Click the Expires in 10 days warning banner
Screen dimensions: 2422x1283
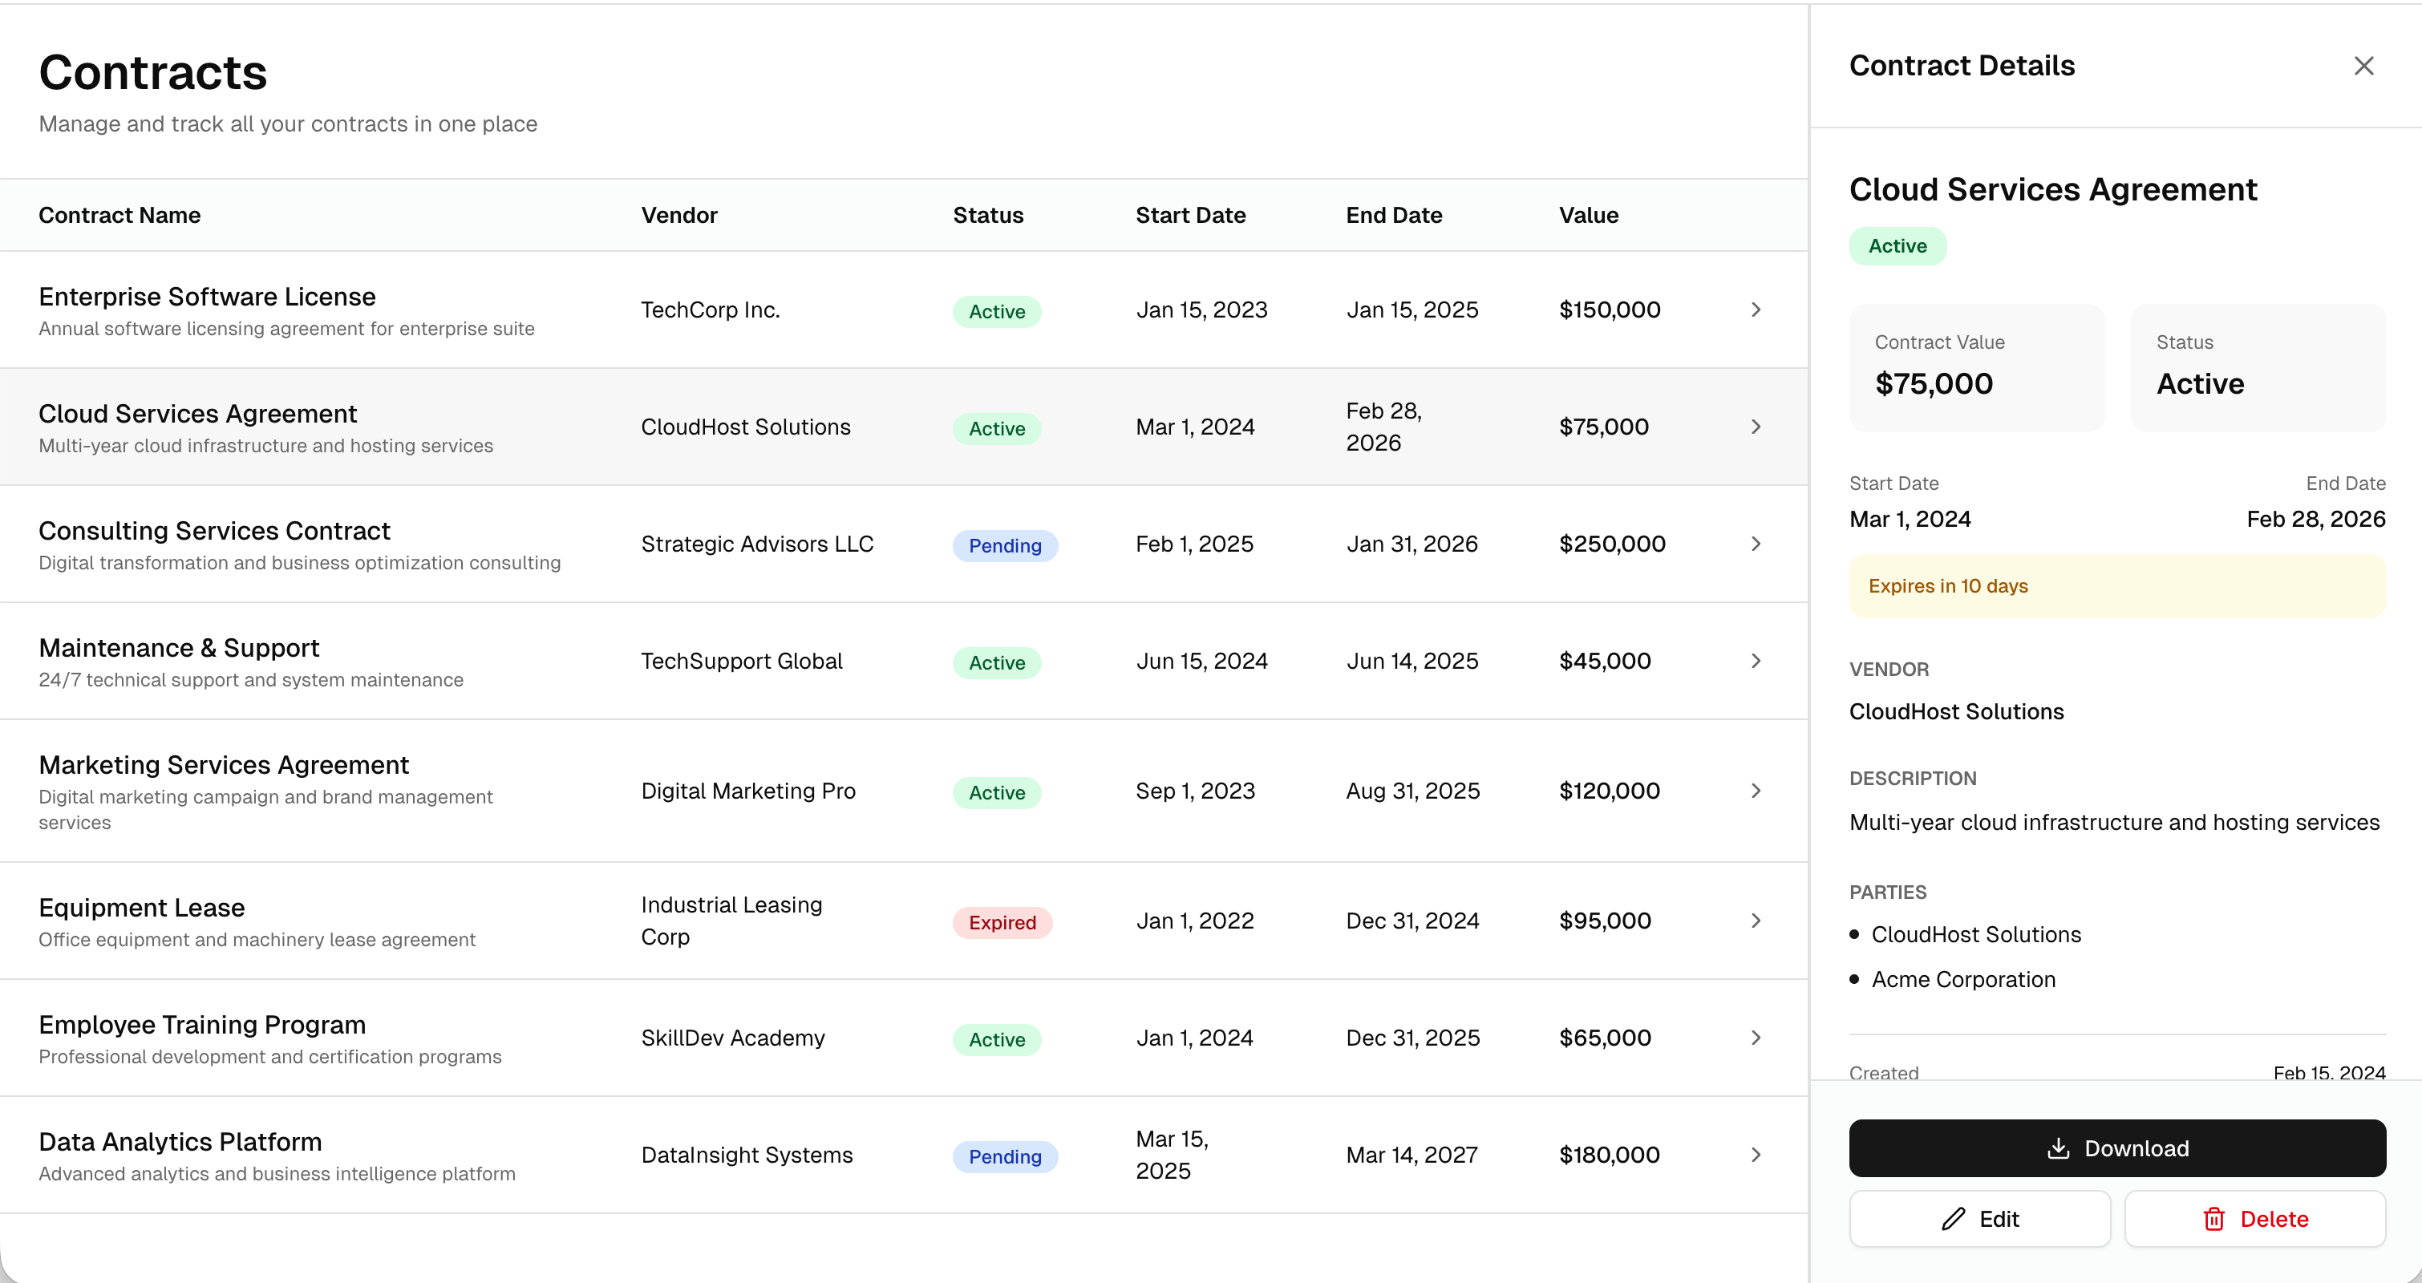tap(2116, 585)
